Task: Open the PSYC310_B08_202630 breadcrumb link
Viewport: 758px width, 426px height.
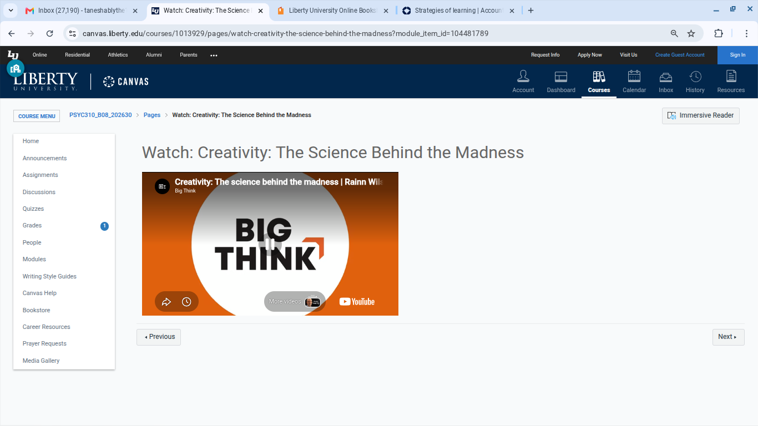Action: pyautogui.click(x=100, y=115)
